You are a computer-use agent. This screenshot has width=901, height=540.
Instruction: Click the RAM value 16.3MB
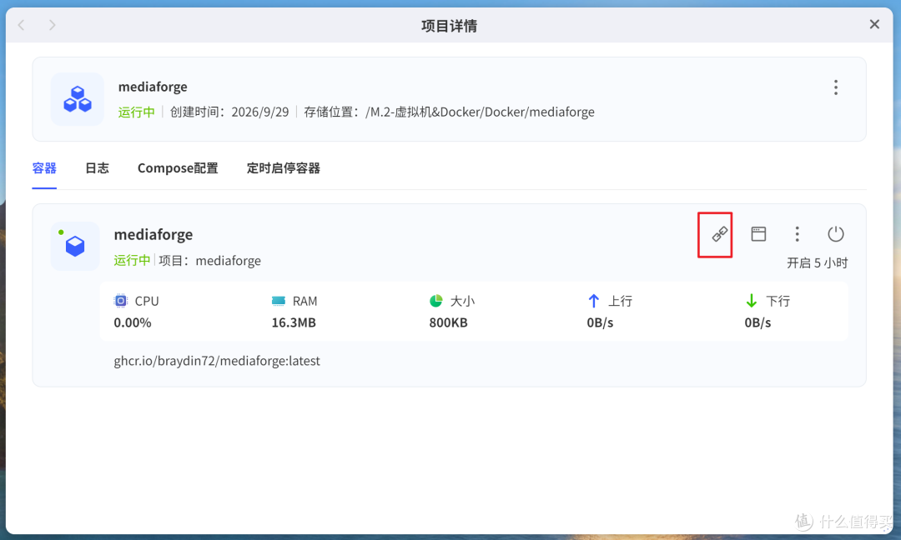(x=294, y=322)
